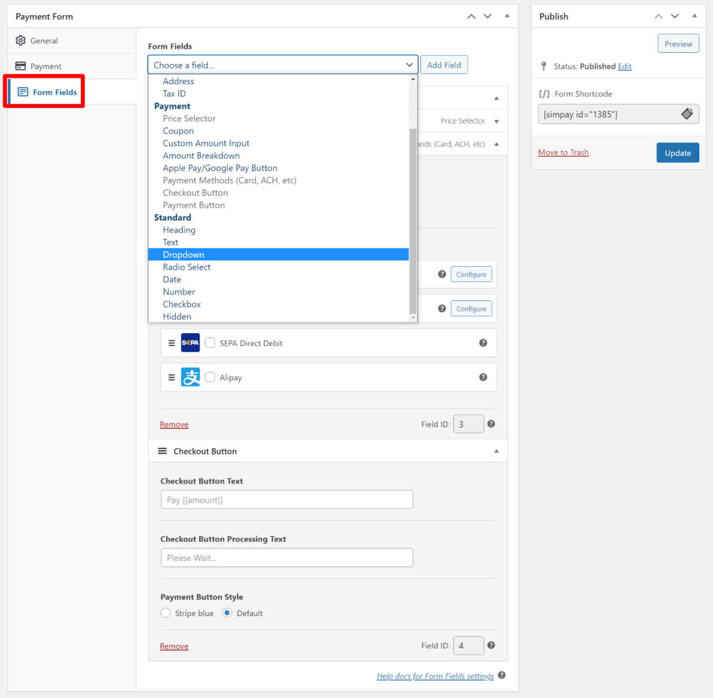Choose Custom Amount Input option
The height and width of the screenshot is (698, 713).
(206, 143)
